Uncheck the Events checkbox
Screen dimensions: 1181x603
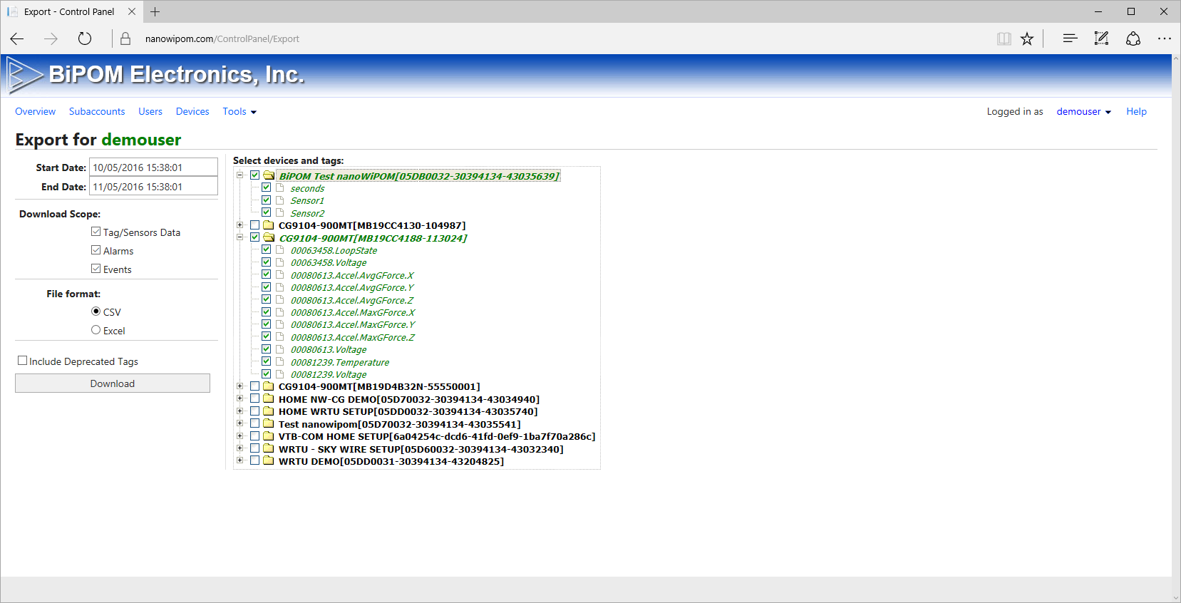click(x=96, y=269)
